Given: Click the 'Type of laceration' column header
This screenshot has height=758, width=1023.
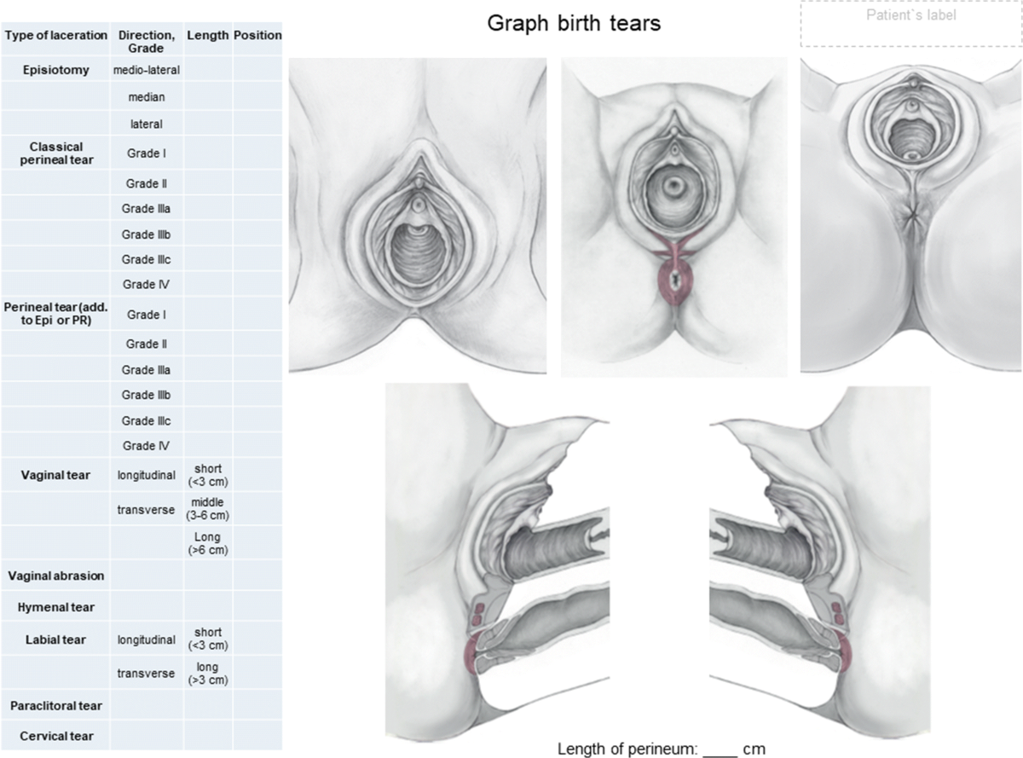Looking at the screenshot, I should coord(56,36).
